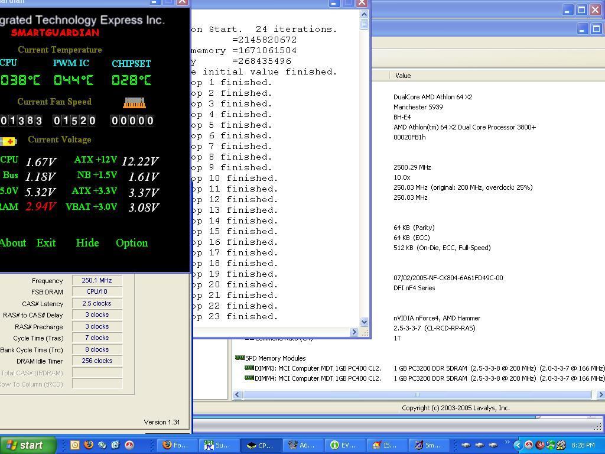Click the clock icon in quick launch
The width and height of the screenshot is (605, 454).
(x=75, y=445)
